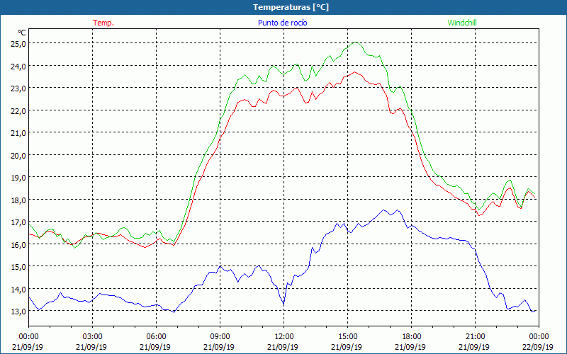Click the green Windchill legend label
The image size is (567, 354).
click(462, 23)
